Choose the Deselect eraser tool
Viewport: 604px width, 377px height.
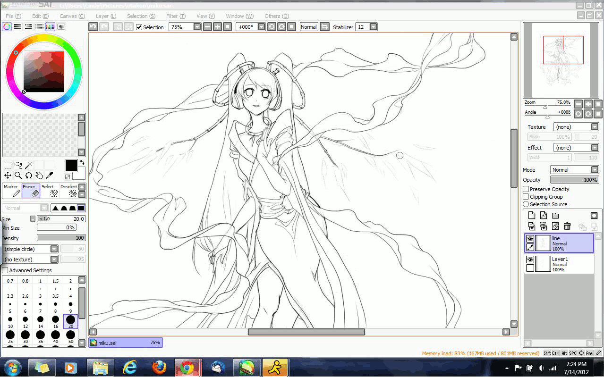[x=68, y=191]
